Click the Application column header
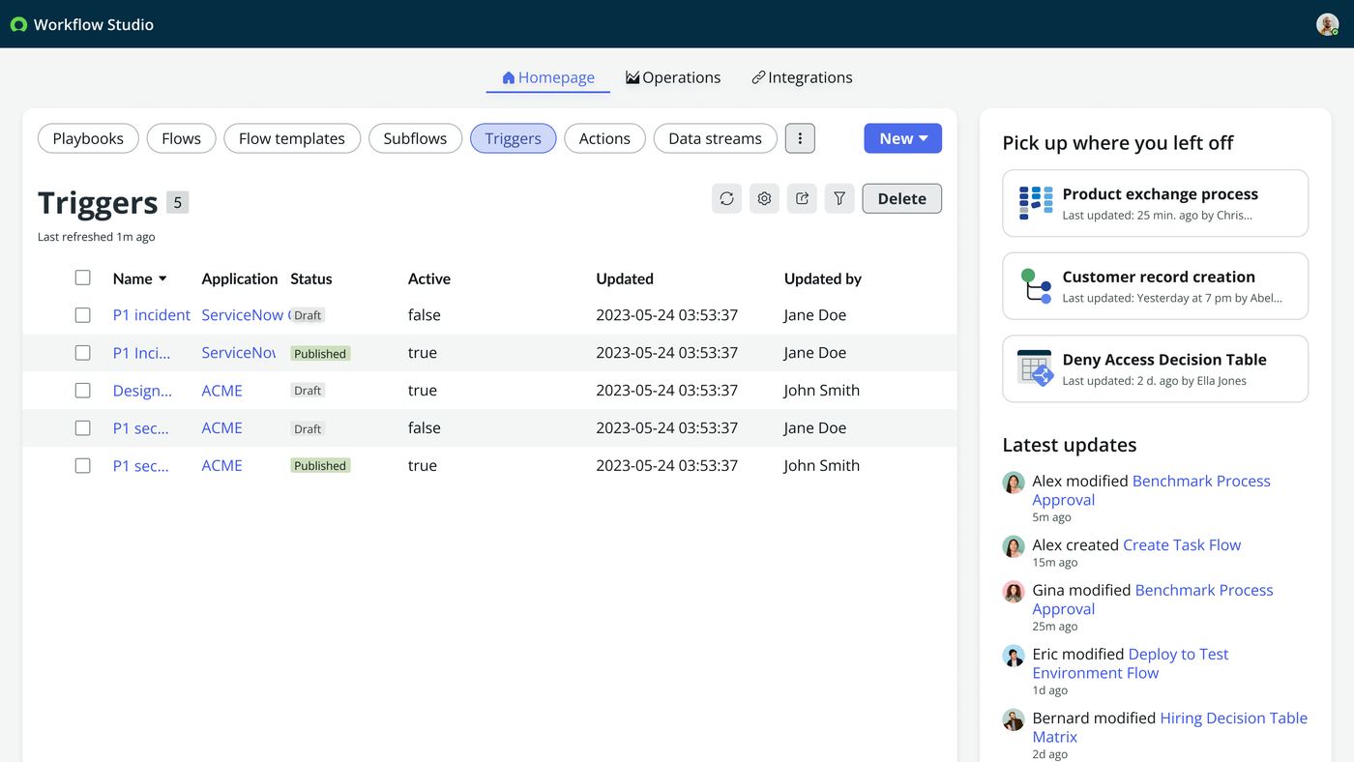 [x=240, y=278]
